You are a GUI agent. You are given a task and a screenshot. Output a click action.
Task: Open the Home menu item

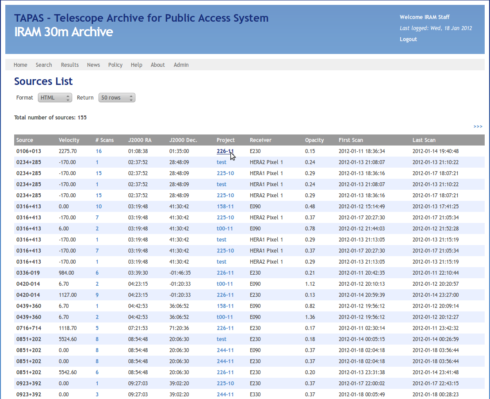[20, 65]
